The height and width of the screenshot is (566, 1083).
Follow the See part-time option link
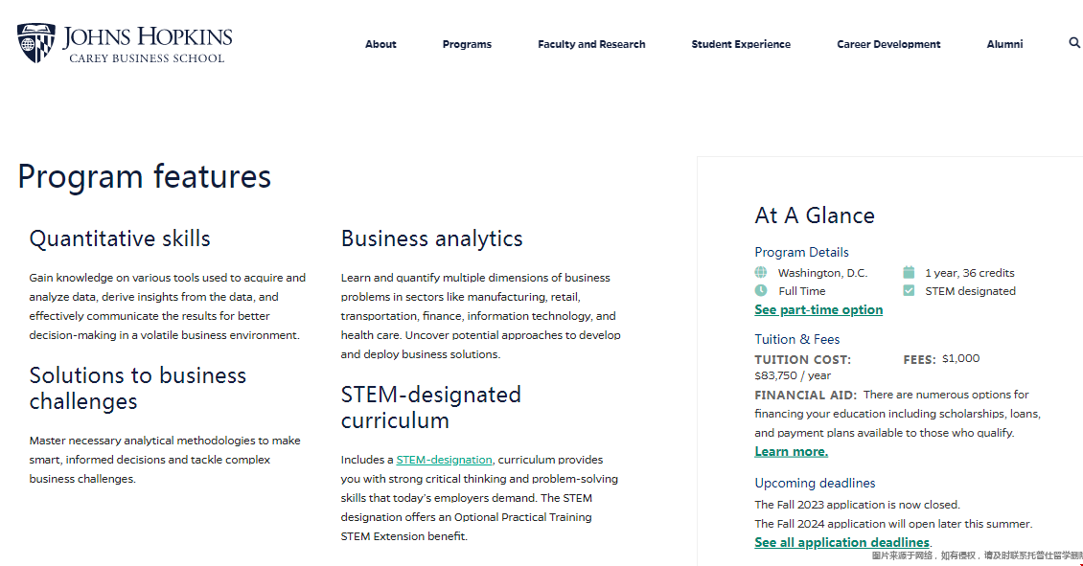(x=818, y=309)
